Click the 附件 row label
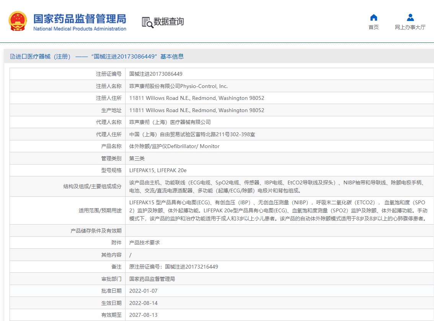This screenshot has height=321, width=434. pyautogui.click(x=116, y=243)
